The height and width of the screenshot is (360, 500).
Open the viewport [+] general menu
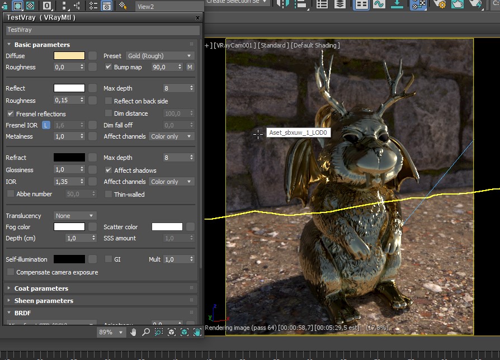(x=208, y=45)
